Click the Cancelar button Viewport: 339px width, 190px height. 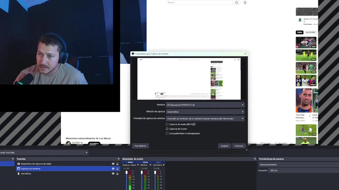239,146
